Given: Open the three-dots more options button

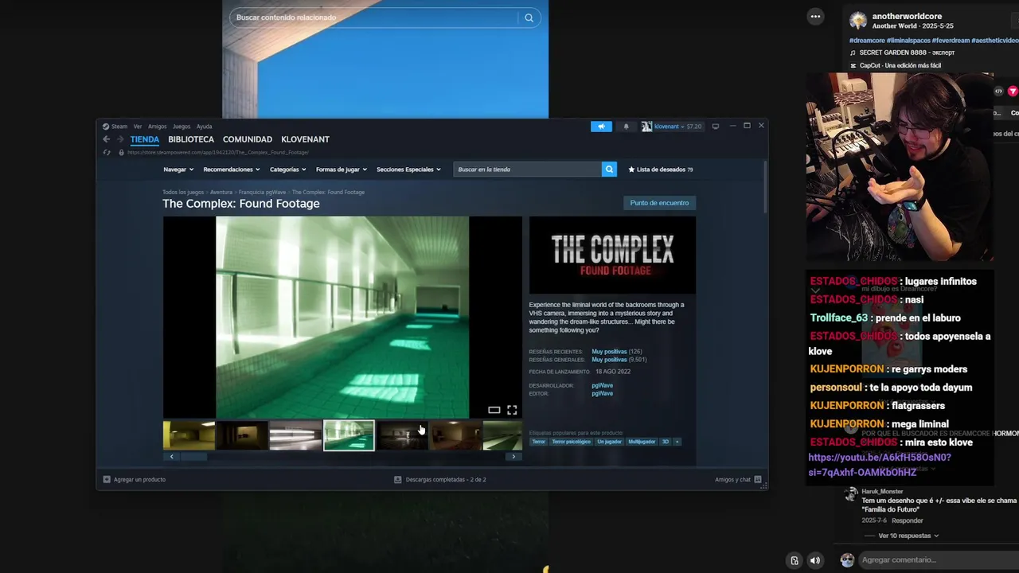Looking at the screenshot, I should coord(815,16).
